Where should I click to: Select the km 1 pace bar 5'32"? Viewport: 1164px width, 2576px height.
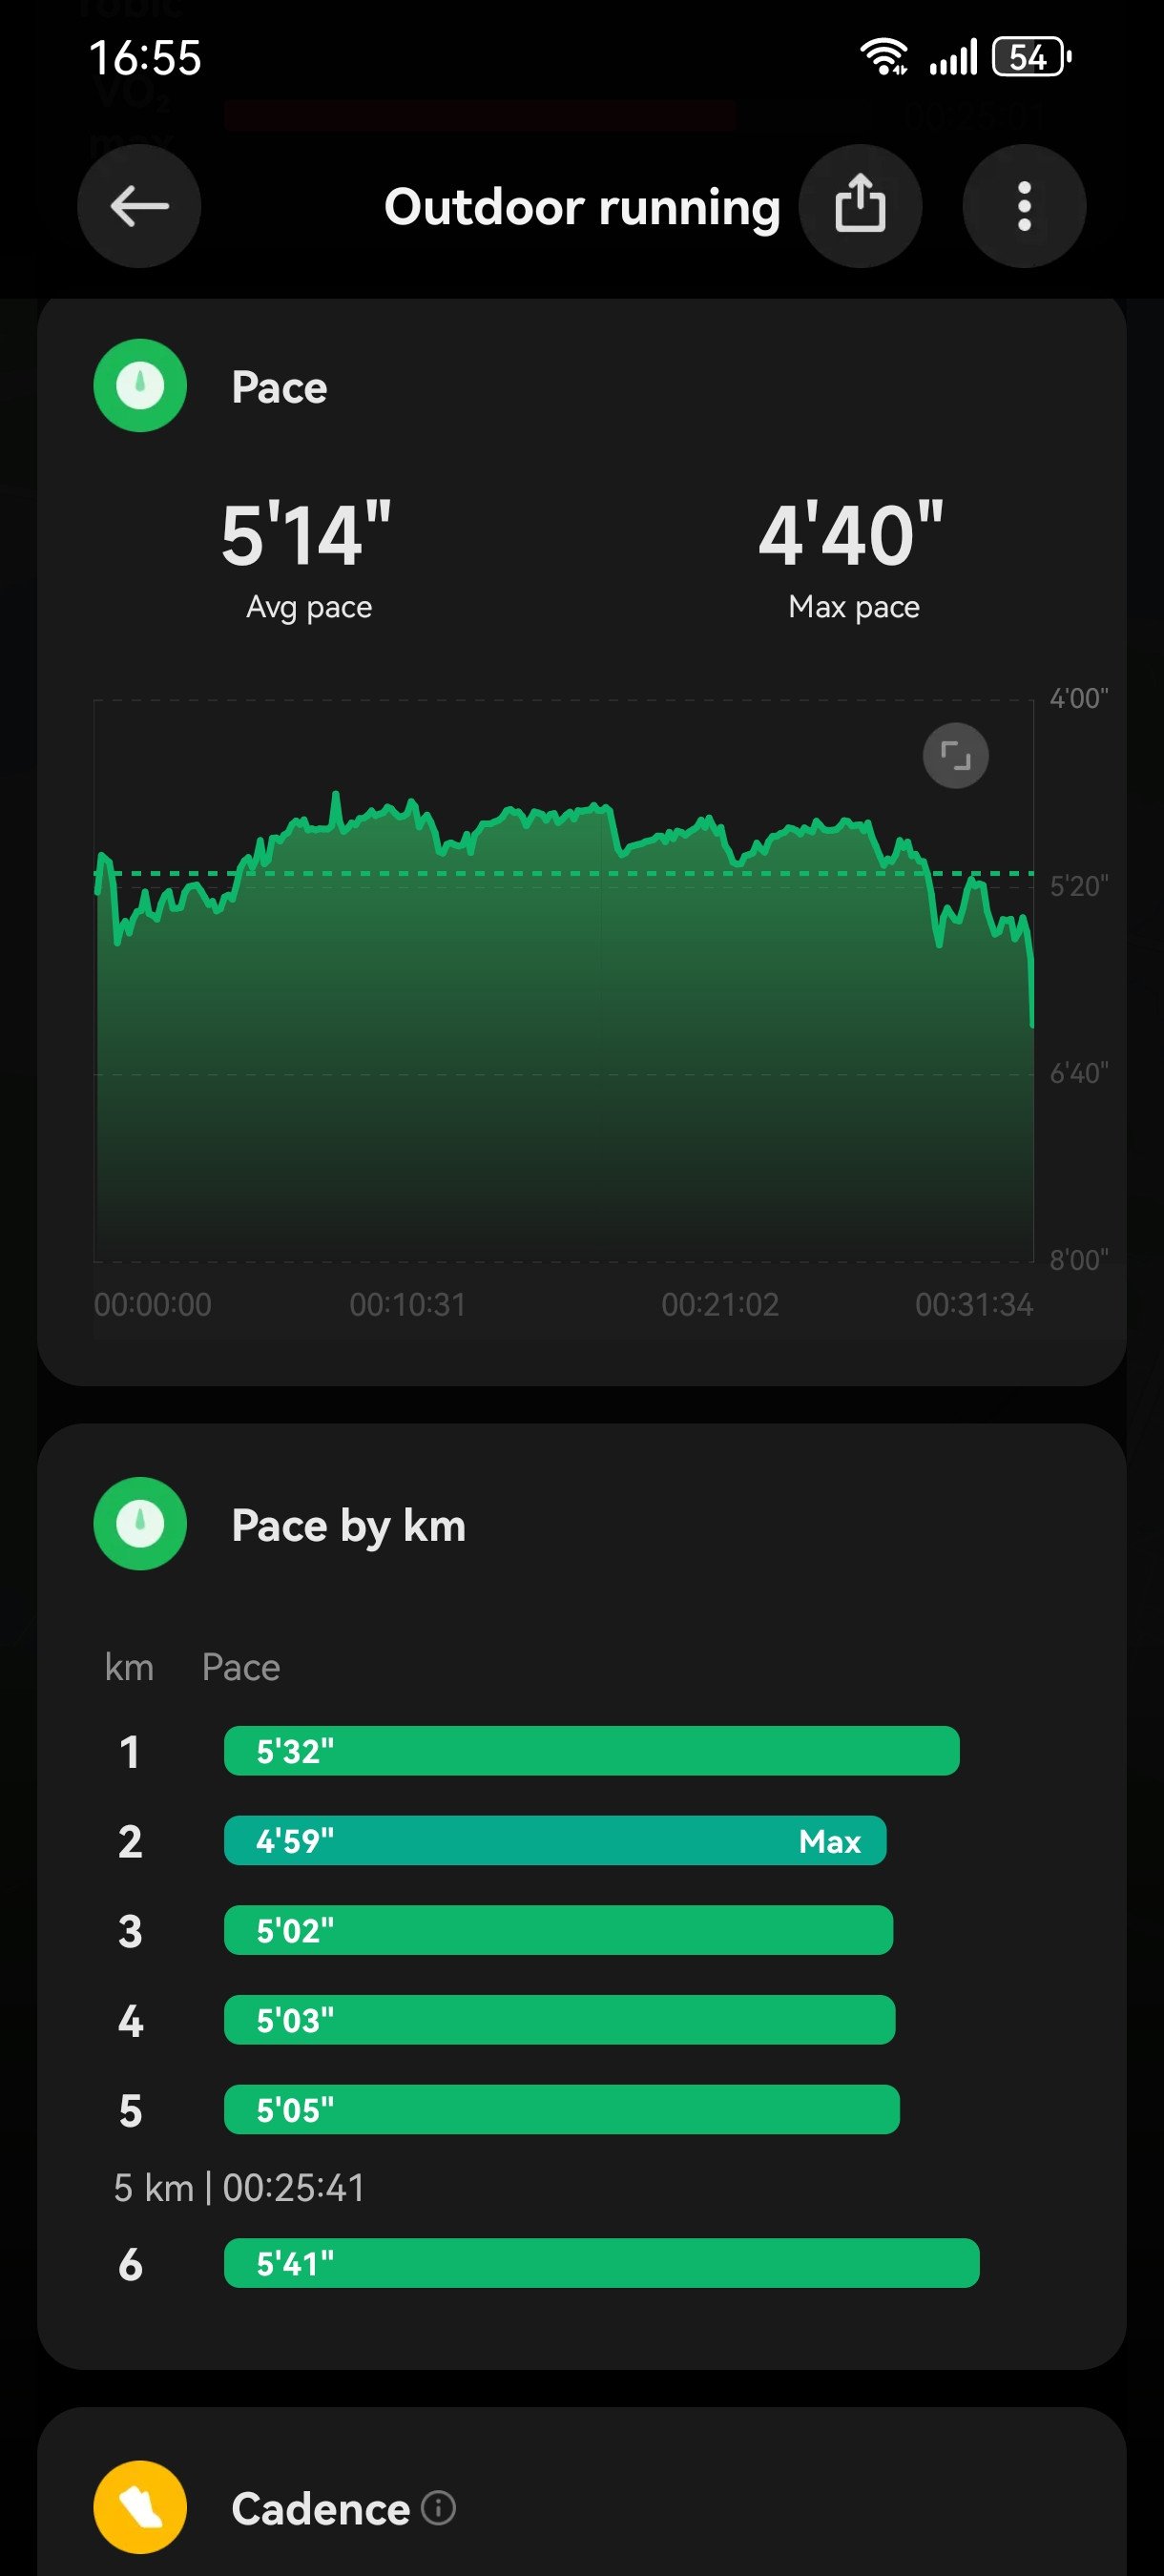[x=592, y=1751]
